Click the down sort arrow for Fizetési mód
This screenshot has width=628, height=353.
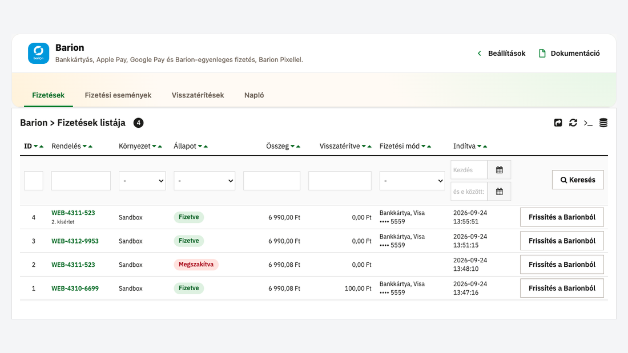coord(424,147)
